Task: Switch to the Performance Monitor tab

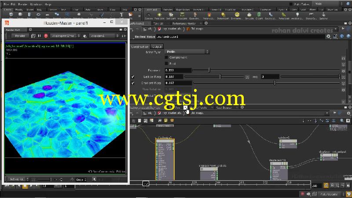Action: (184, 23)
